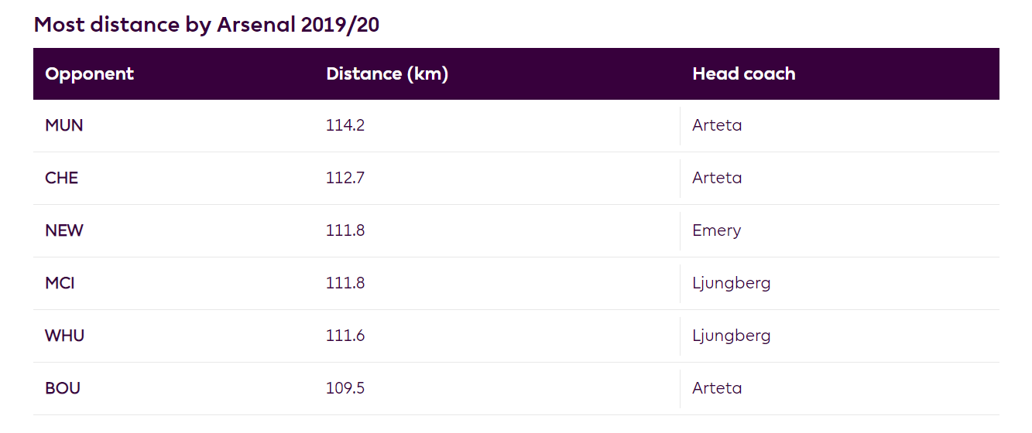The height and width of the screenshot is (433, 1032).
Task: Select the MUN opponent cell
Action: coord(64,125)
